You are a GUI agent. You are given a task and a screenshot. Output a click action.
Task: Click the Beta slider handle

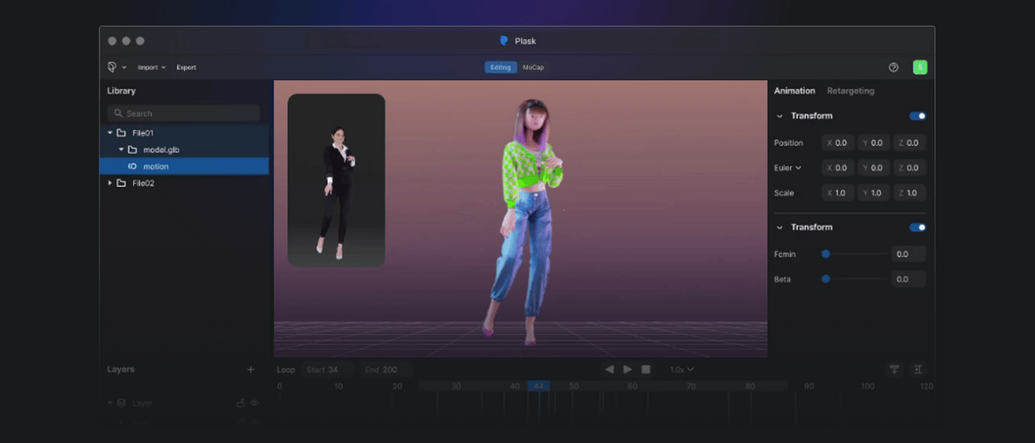click(x=826, y=279)
